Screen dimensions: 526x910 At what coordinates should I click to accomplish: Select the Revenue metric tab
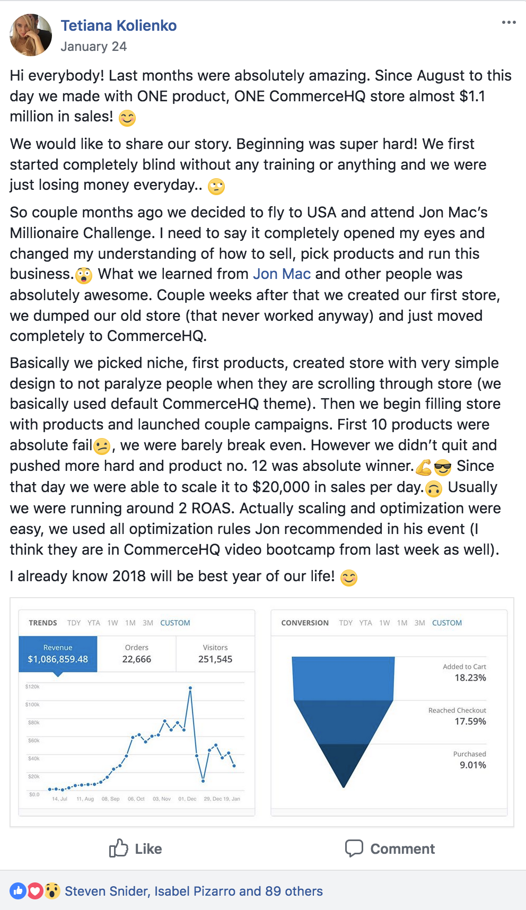click(x=58, y=654)
